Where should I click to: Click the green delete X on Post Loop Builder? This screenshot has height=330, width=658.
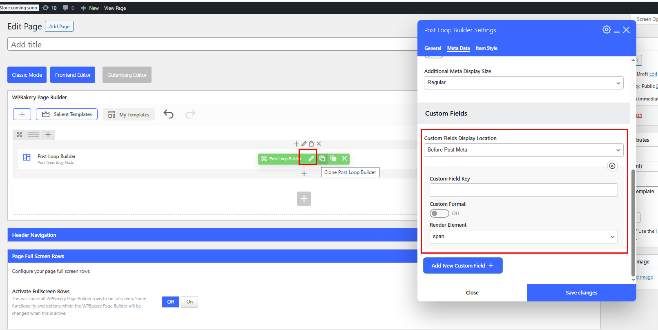point(344,158)
